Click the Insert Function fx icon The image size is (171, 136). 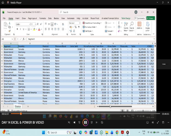[x=23, y=39]
